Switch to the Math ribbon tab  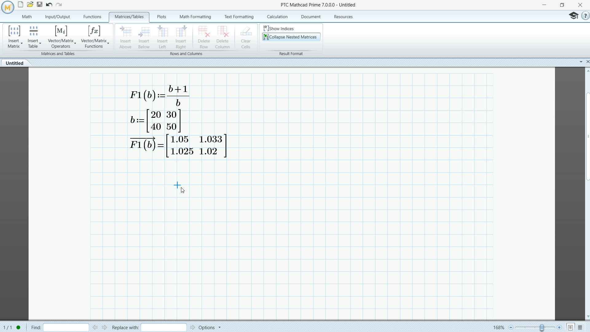click(27, 17)
